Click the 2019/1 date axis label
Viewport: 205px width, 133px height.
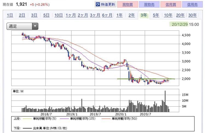tap(72, 114)
